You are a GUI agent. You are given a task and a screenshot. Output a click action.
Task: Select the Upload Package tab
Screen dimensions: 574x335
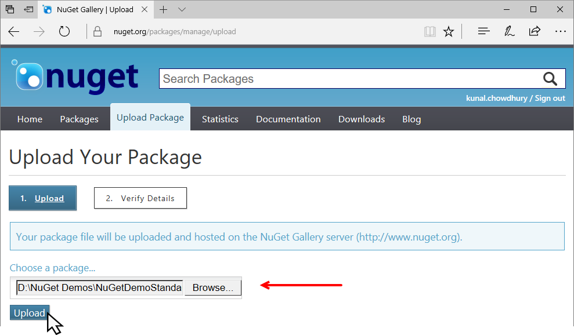click(150, 118)
